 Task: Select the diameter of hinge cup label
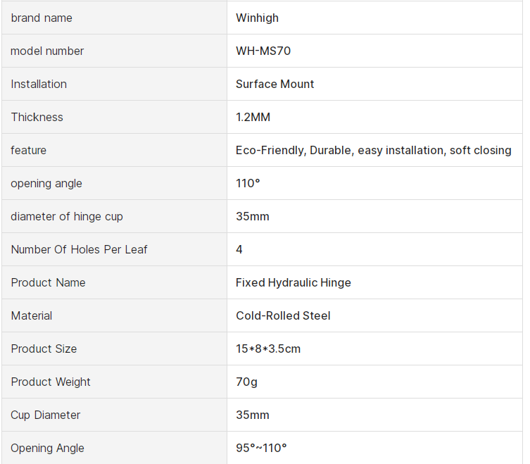pyautogui.click(x=67, y=216)
